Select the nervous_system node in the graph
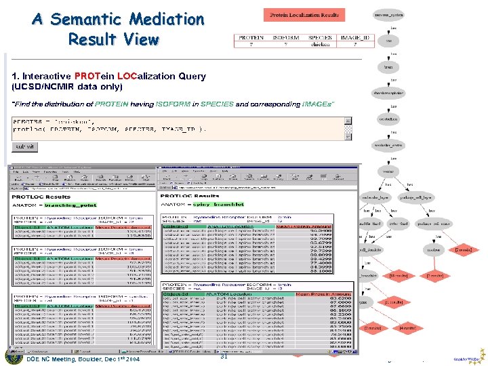 tap(388, 15)
